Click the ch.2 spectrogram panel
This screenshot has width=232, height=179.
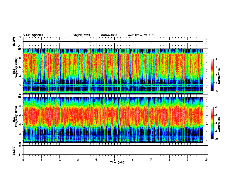[x=113, y=120]
